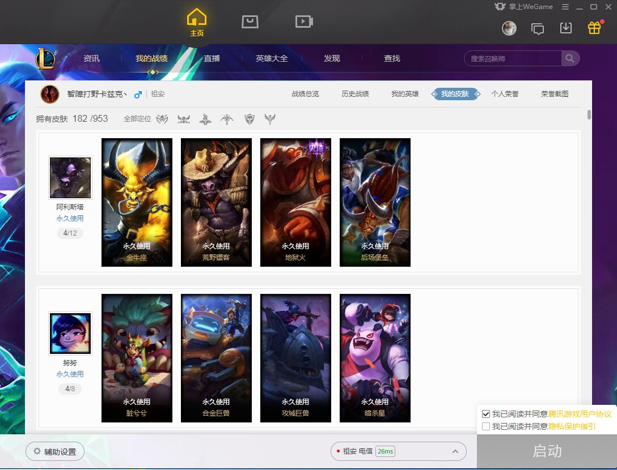
Task: Open the download manager icon
Action: coord(566,28)
